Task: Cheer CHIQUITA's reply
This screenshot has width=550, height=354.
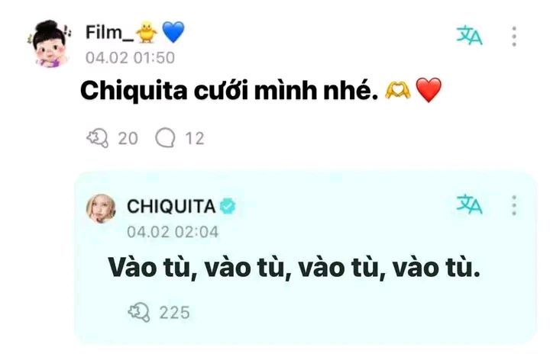Action: [x=139, y=312]
